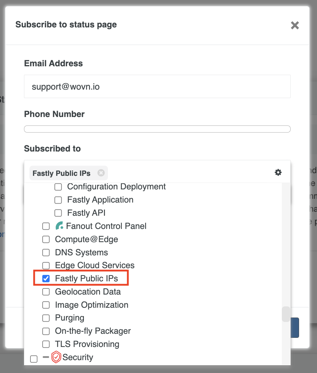Check the Fastly Application checkbox

coord(58,200)
